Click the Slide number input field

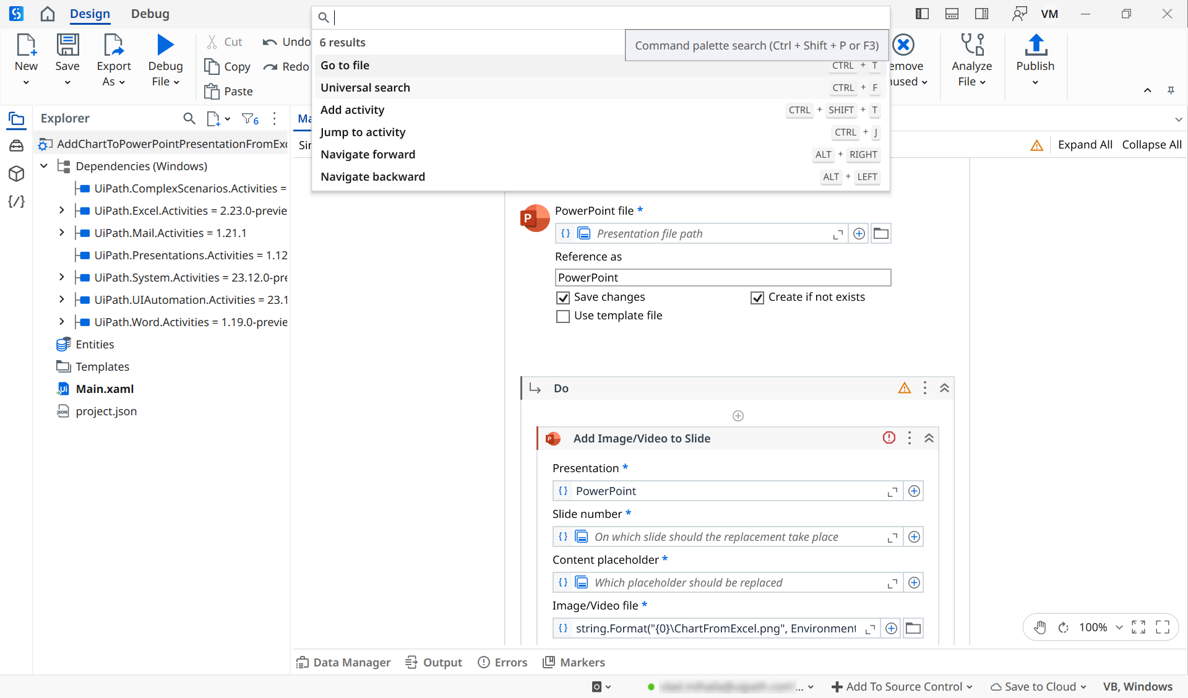[x=727, y=536]
